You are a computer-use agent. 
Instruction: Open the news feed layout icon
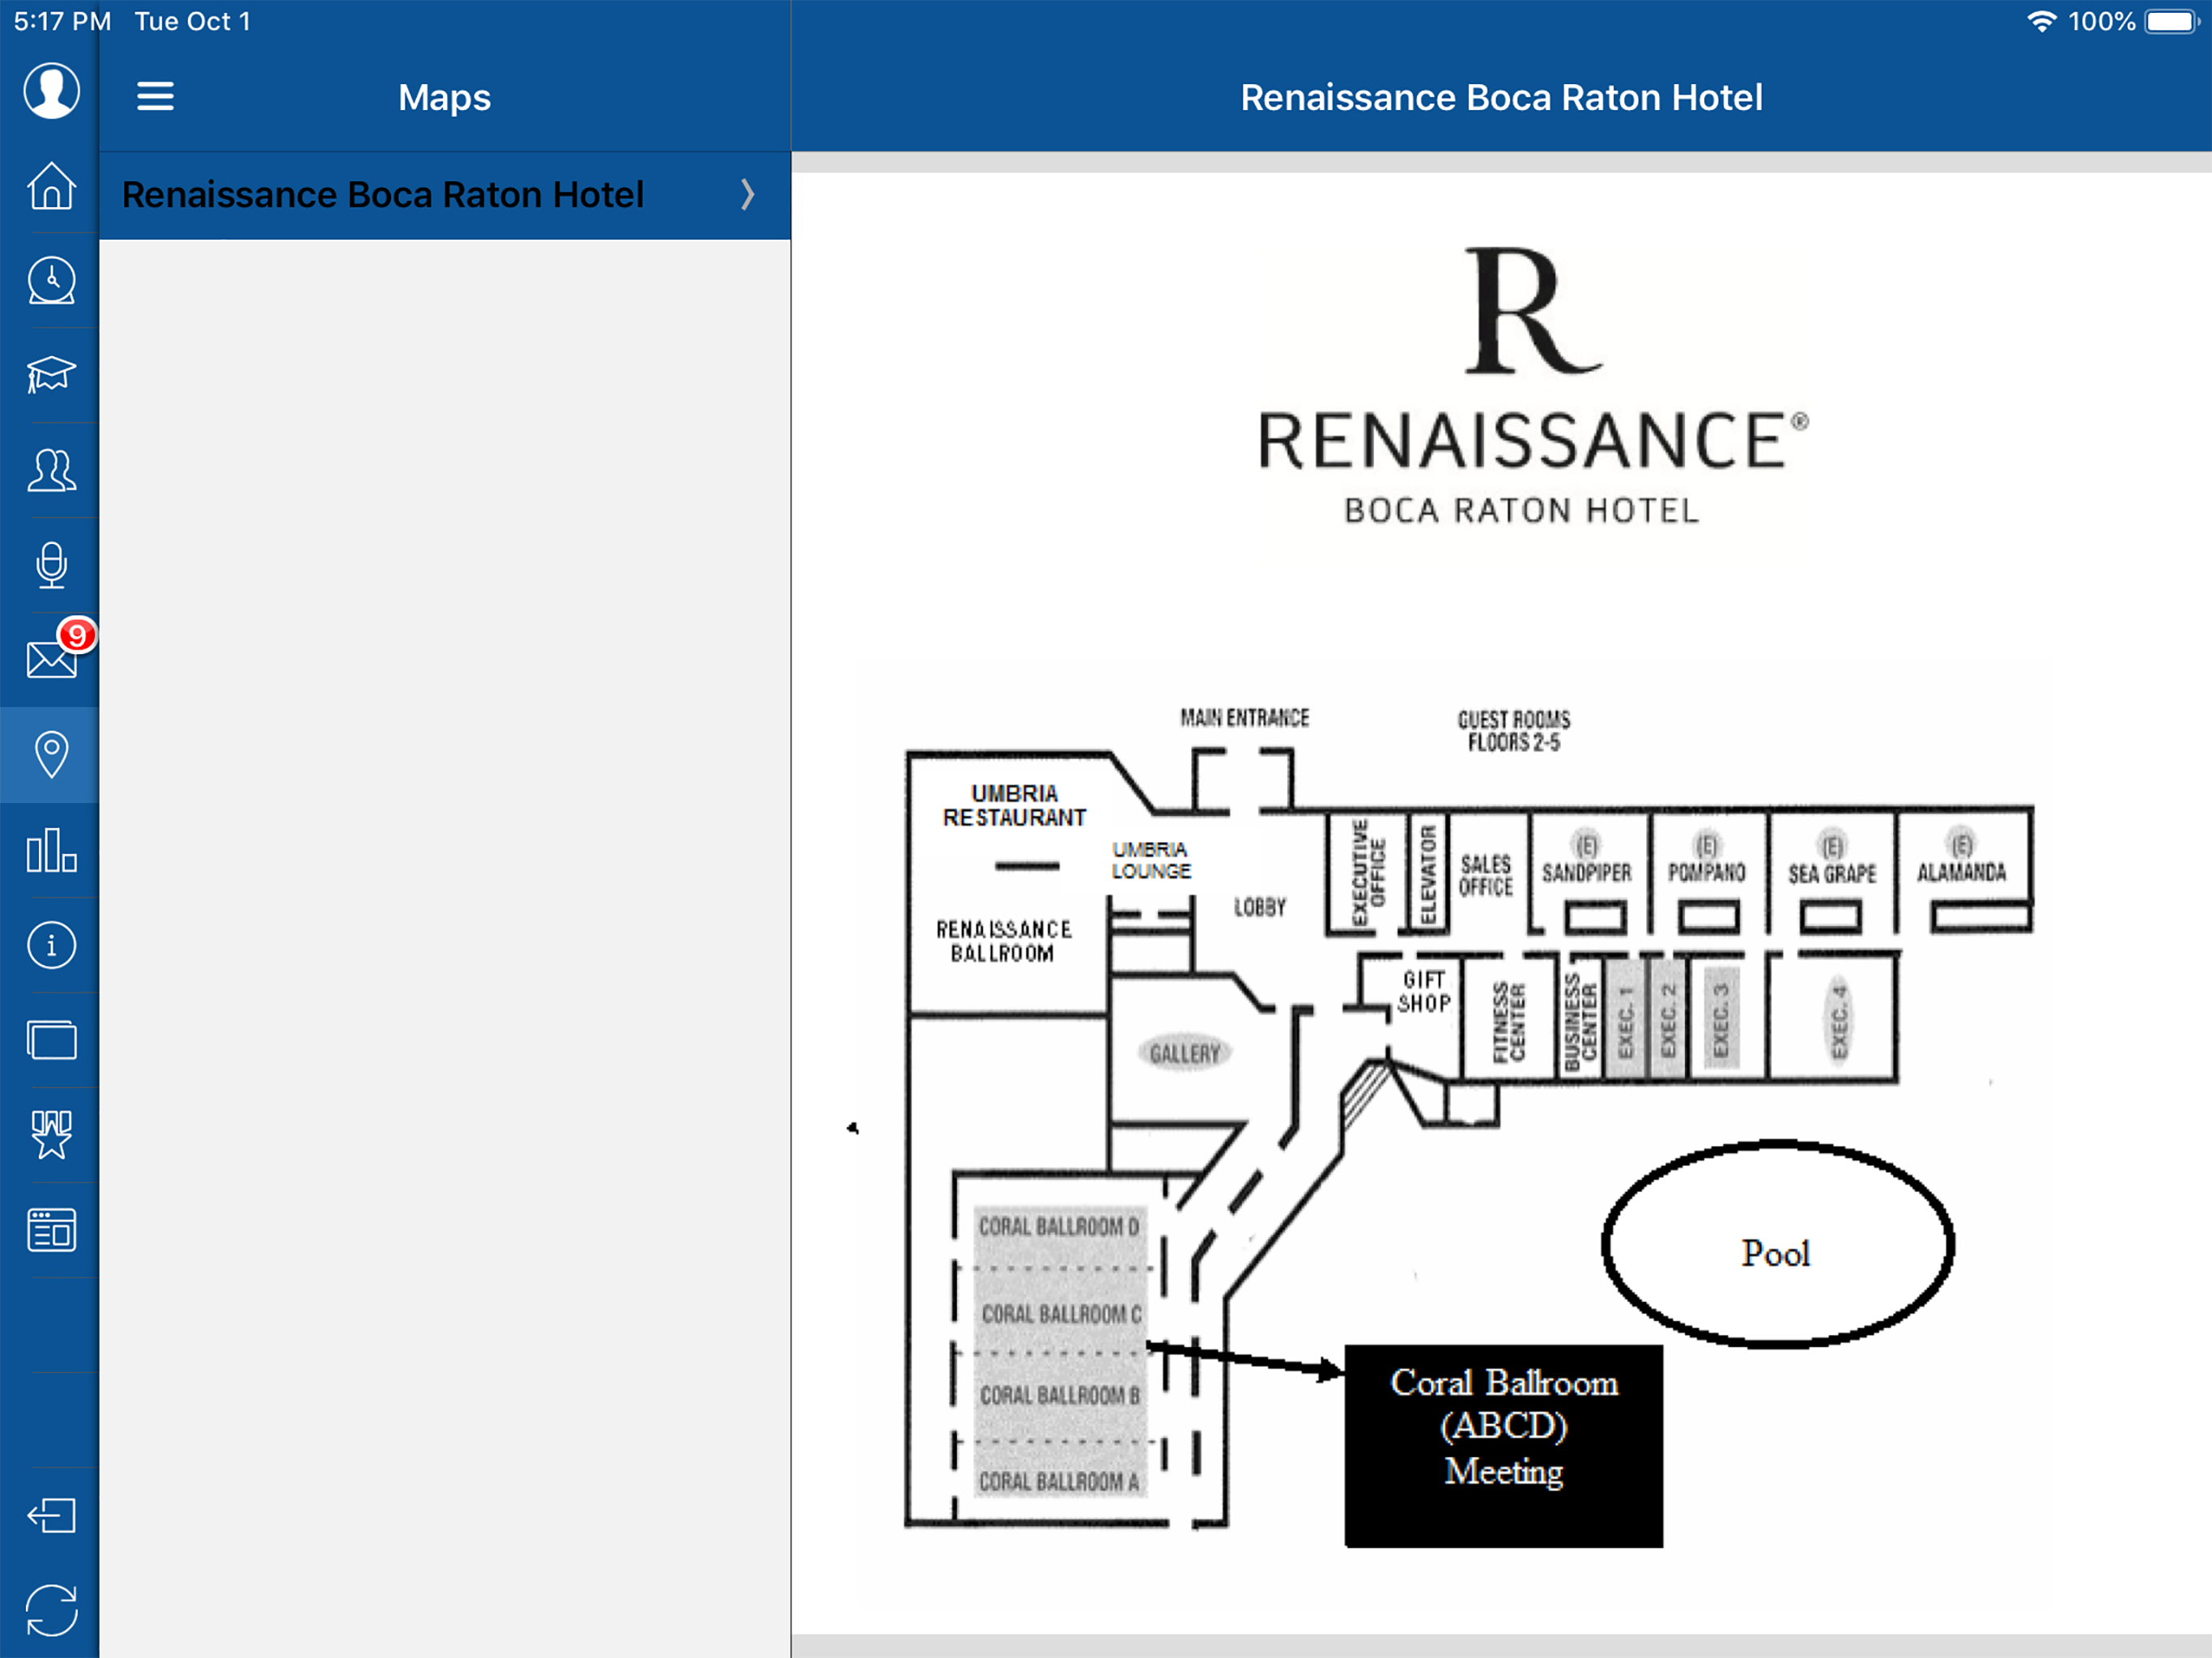pyautogui.click(x=51, y=1230)
